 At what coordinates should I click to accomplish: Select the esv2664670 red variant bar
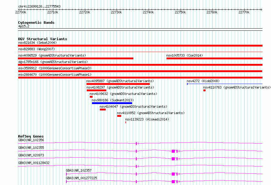(140, 78)
